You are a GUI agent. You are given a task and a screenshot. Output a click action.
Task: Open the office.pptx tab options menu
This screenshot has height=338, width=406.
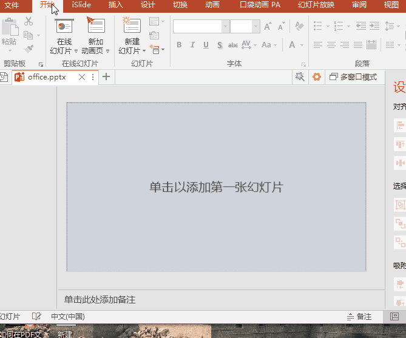click(93, 77)
